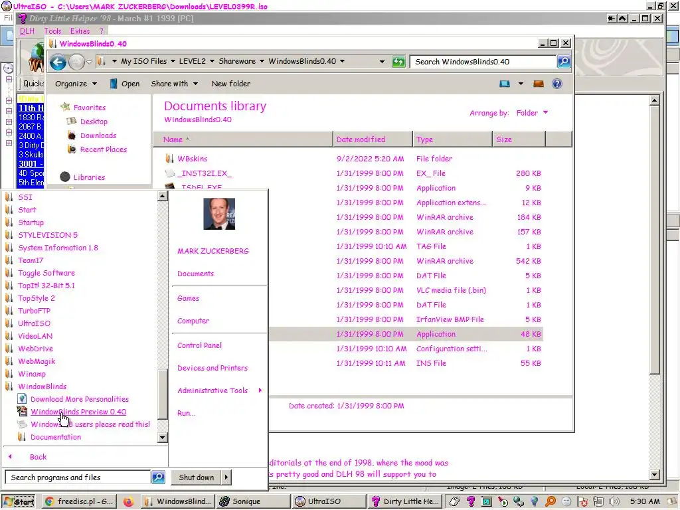Click the scroll up arrow of the programs list
The image size is (680, 510).
coord(162,196)
